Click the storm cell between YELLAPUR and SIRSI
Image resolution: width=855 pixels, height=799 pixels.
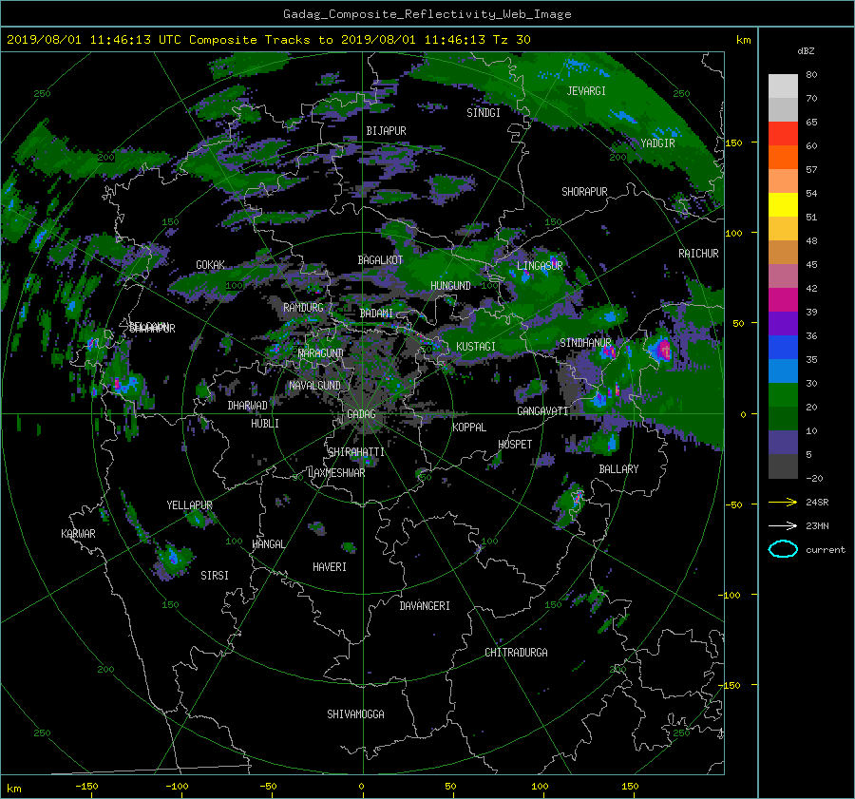pos(172,558)
